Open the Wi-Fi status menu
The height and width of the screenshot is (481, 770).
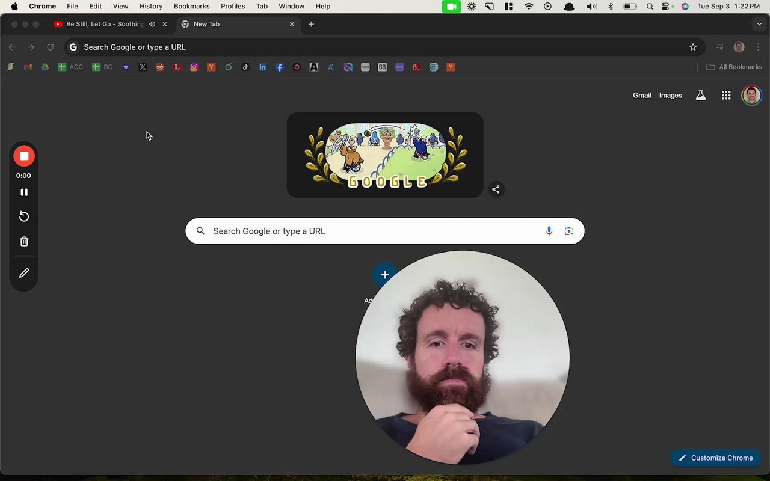coord(529,6)
